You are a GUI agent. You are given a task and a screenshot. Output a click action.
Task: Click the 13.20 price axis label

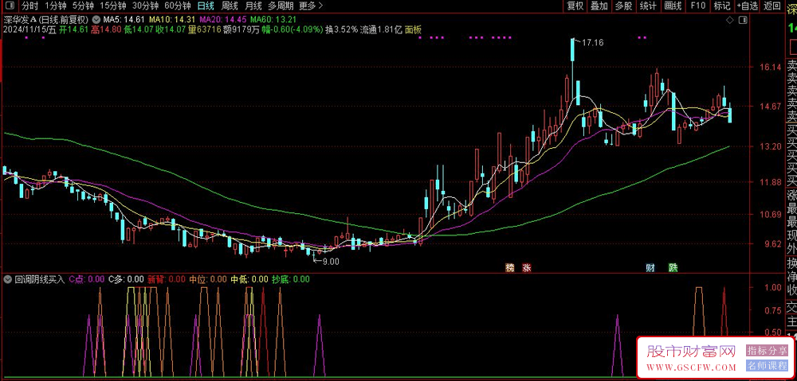(771, 146)
